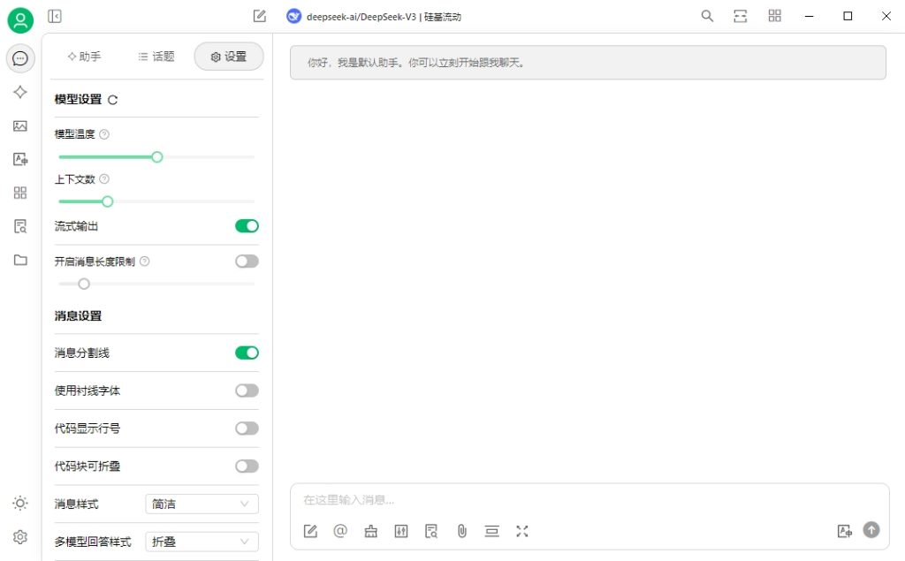Click the 消息设置 heading
The image size is (905, 561).
79,315
